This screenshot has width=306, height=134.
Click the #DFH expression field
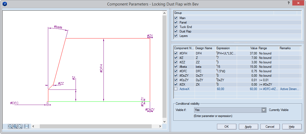(226, 53)
